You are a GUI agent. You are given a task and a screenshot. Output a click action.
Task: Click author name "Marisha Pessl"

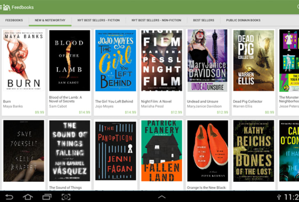152,106
